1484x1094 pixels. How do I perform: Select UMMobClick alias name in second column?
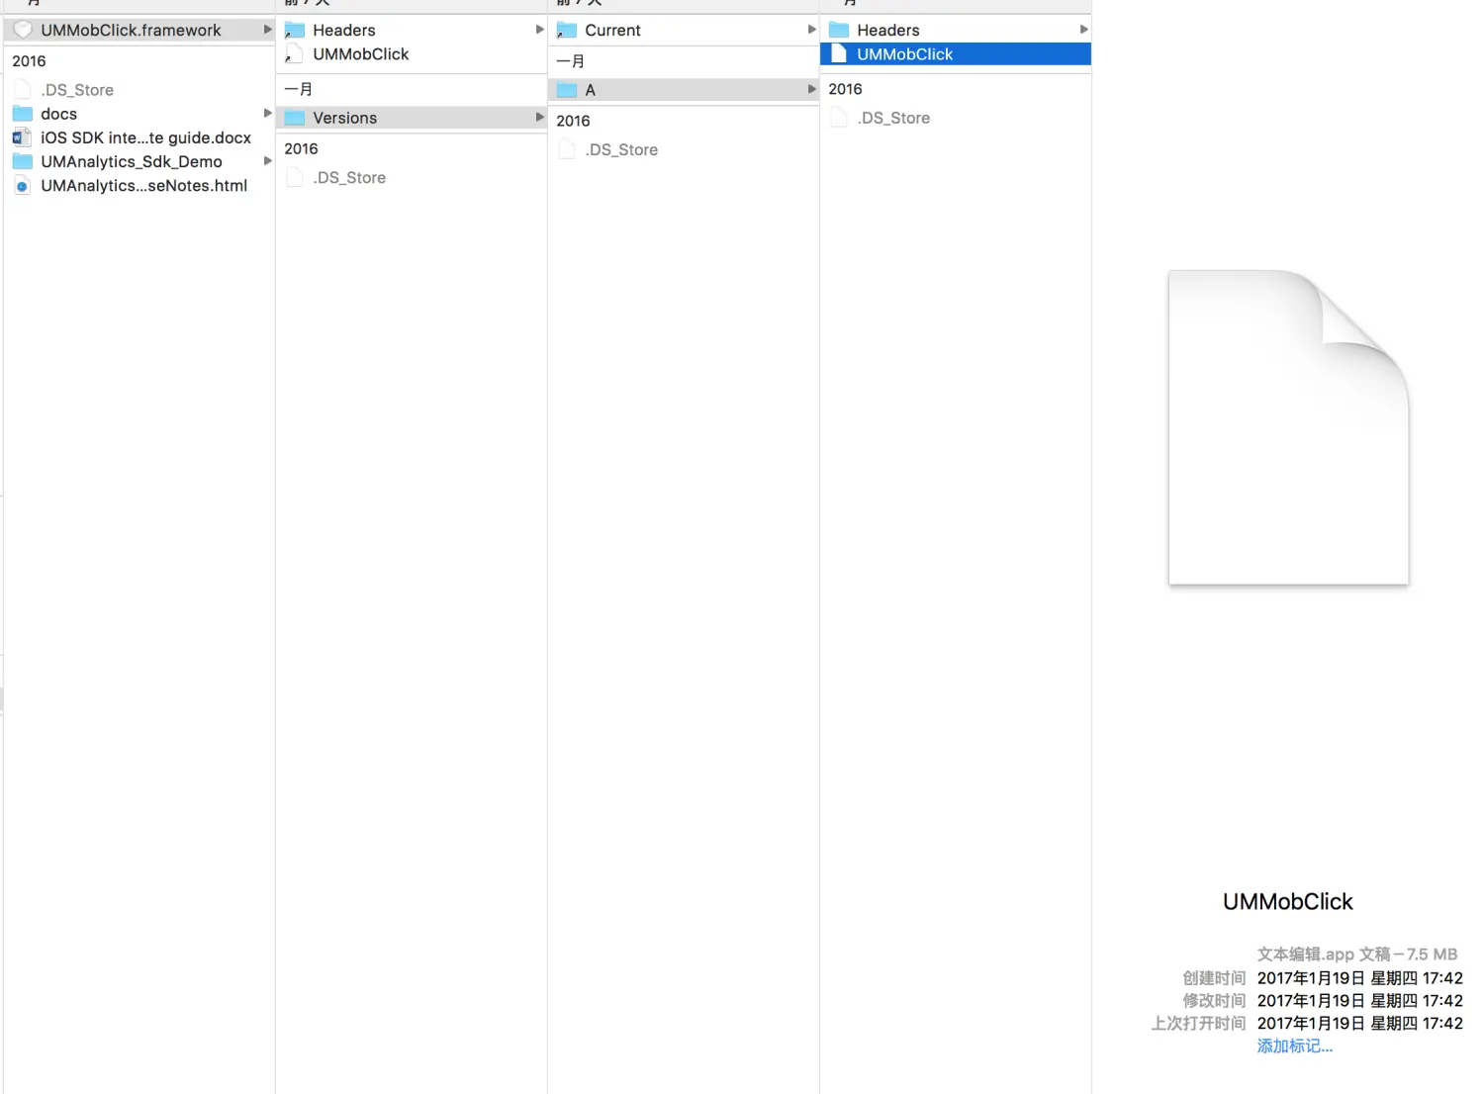pos(361,53)
